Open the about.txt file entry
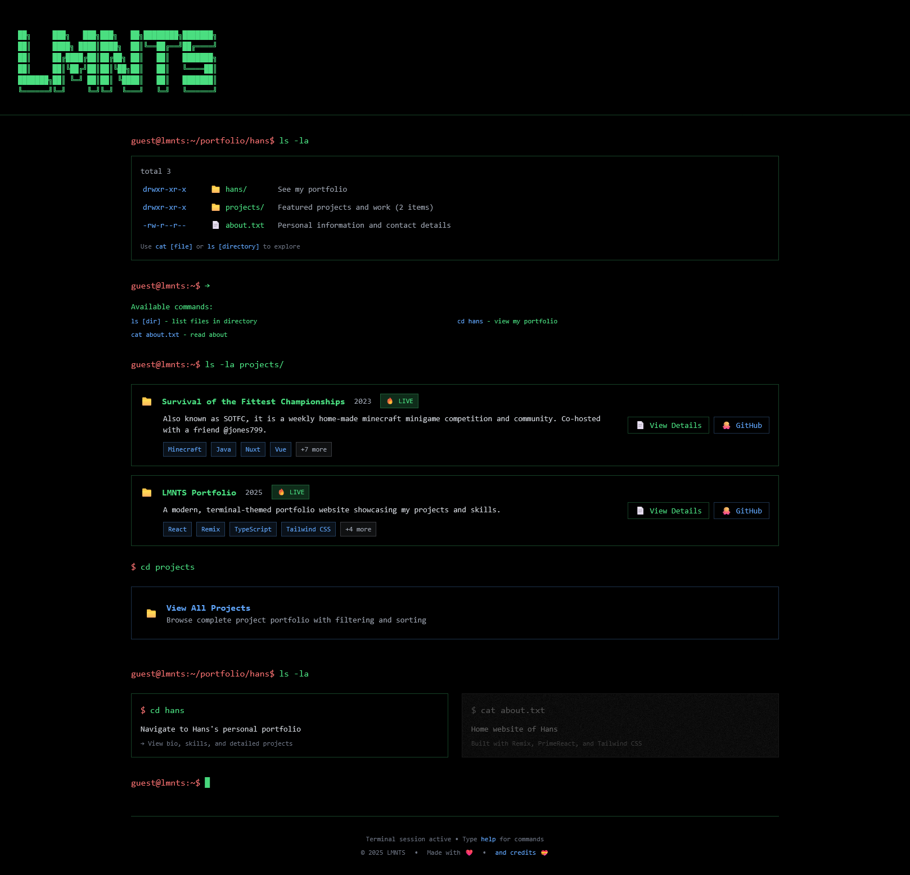 pos(244,225)
